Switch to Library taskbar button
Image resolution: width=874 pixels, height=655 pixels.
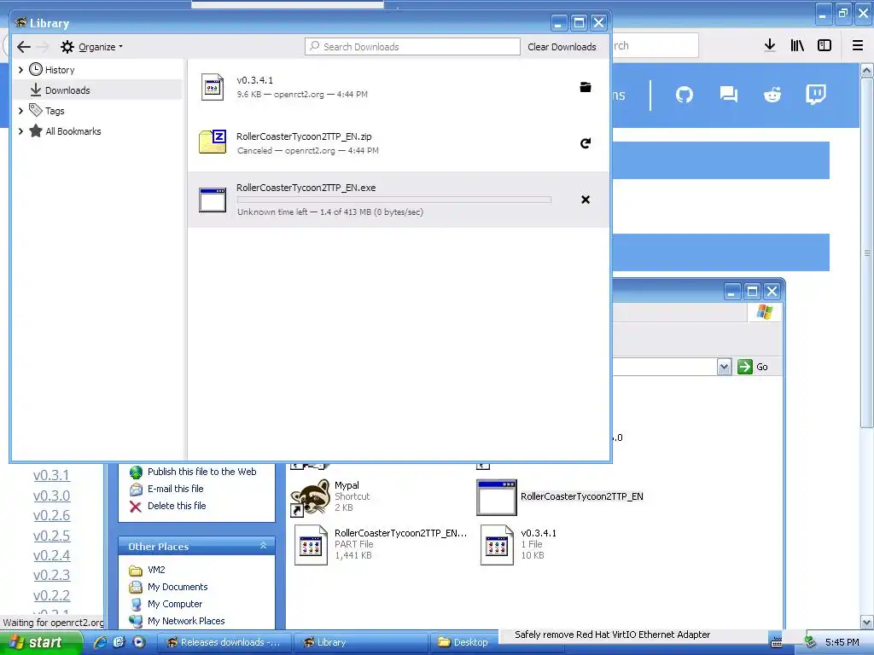[x=360, y=643]
